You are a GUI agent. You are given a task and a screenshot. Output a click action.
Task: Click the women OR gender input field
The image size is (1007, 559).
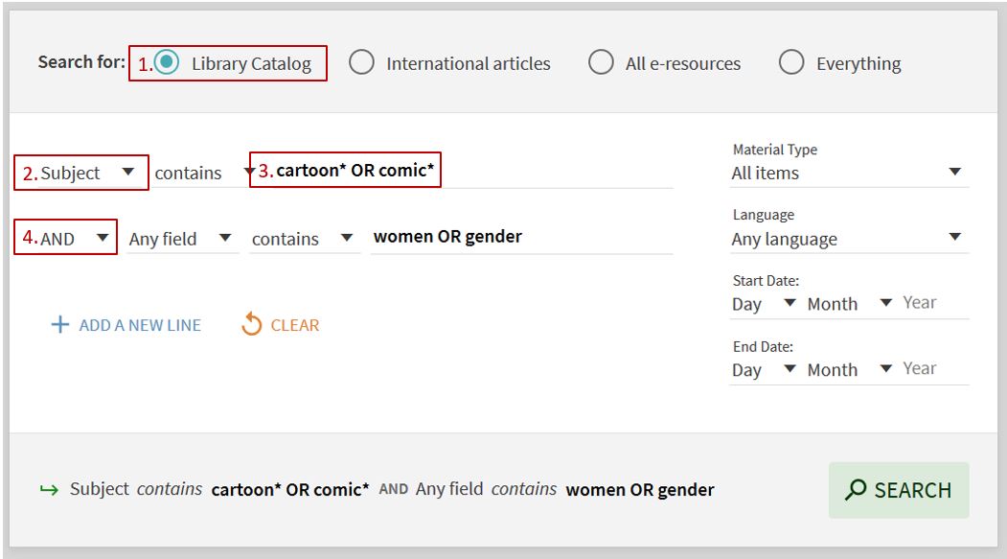pos(522,237)
